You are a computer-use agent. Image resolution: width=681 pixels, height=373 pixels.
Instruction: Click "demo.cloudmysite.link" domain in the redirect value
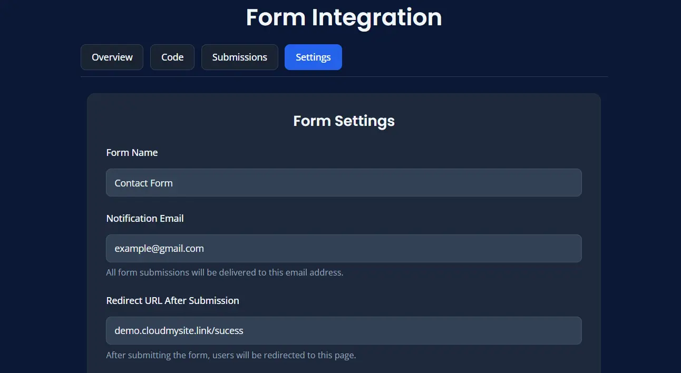click(x=163, y=331)
